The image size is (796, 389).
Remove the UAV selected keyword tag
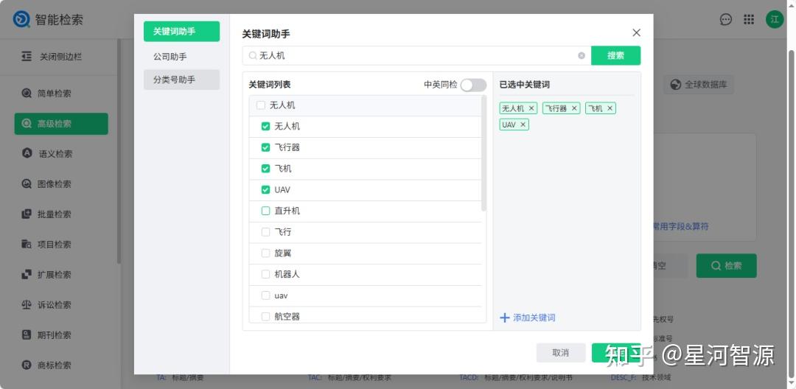(x=523, y=125)
